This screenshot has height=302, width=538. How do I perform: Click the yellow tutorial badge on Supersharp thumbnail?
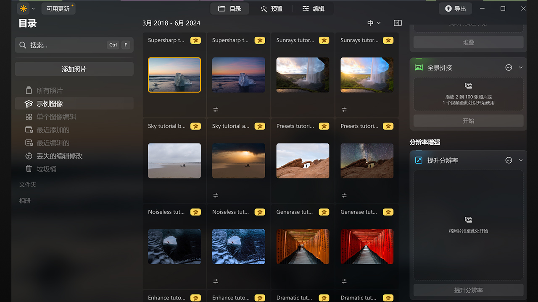point(195,40)
